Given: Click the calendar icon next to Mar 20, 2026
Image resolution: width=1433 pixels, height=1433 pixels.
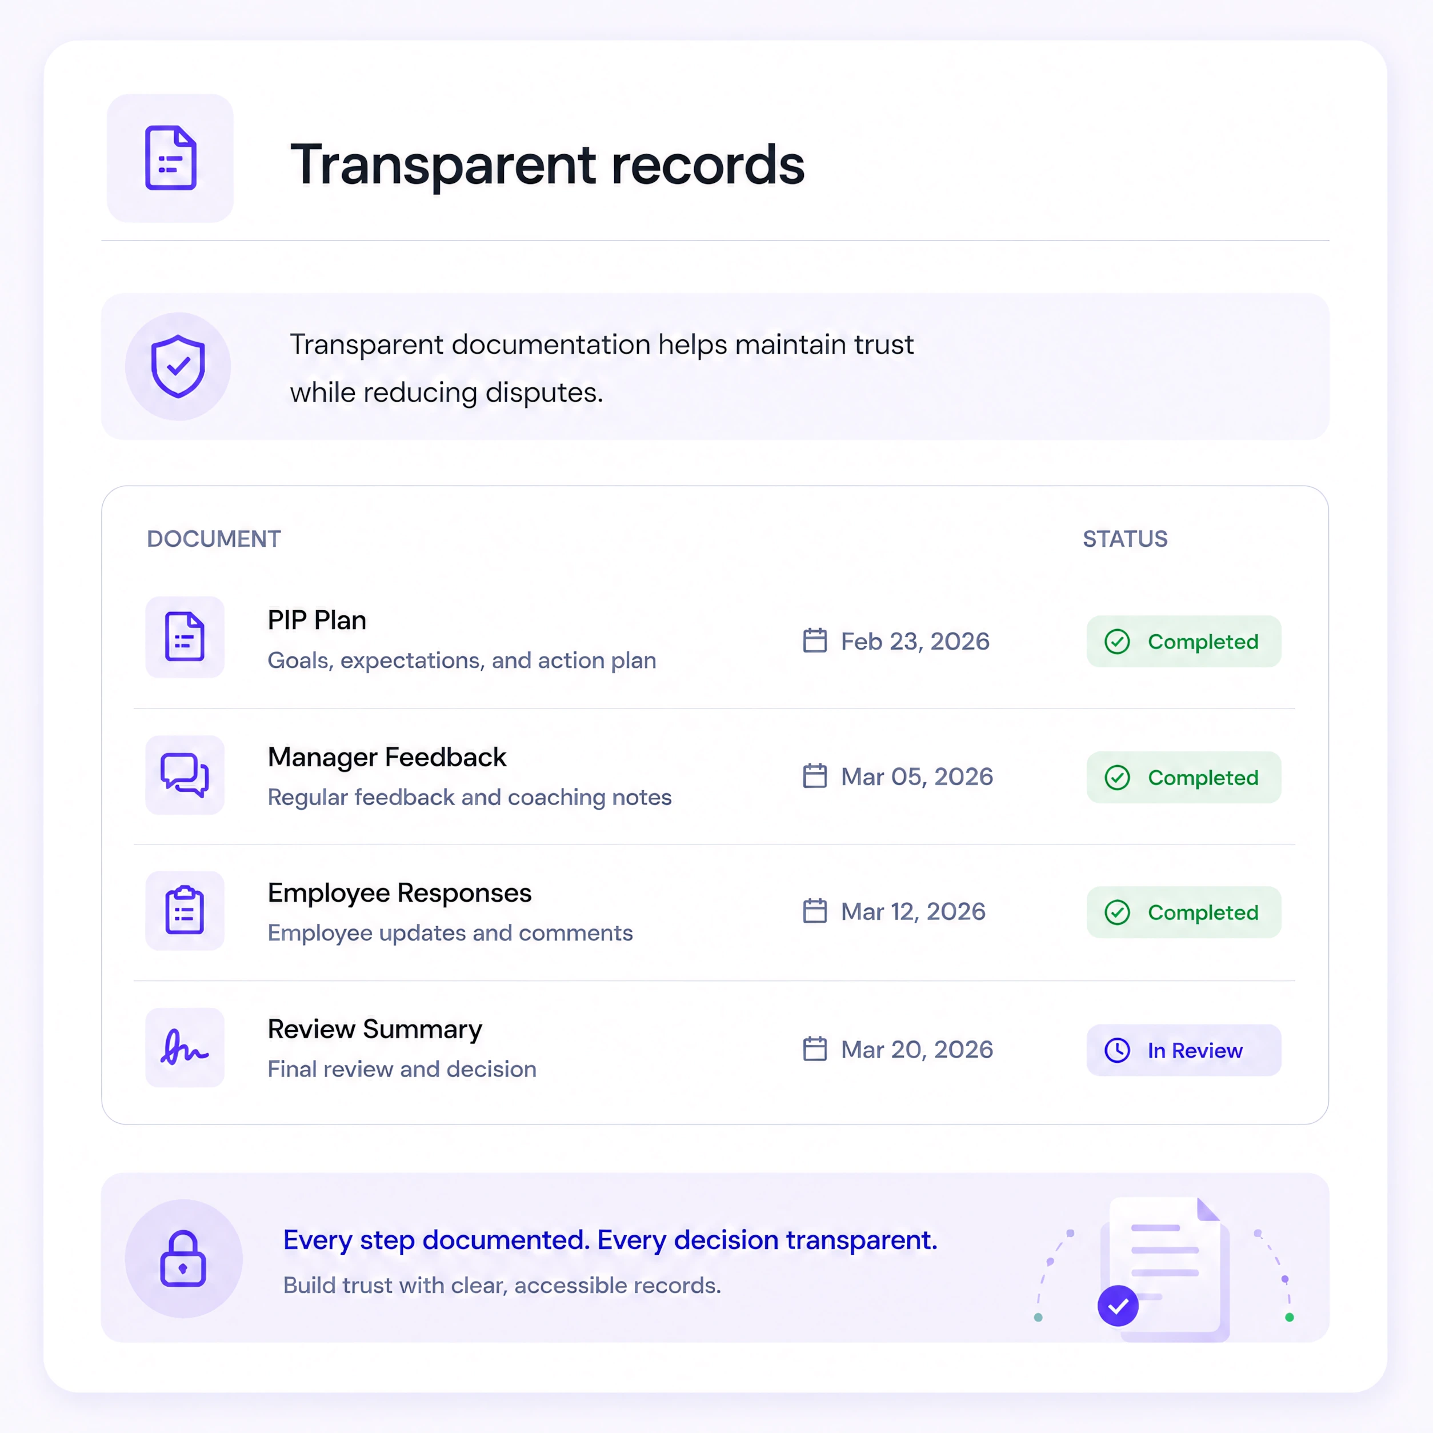Looking at the screenshot, I should tap(815, 1049).
